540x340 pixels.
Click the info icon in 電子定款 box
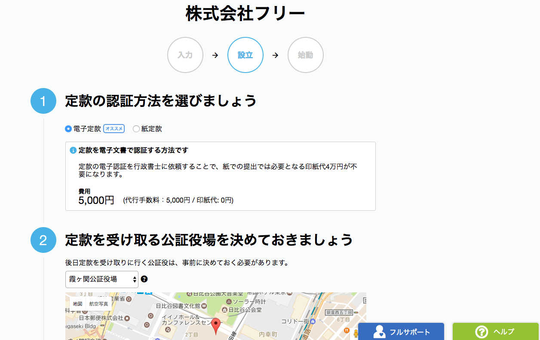(73, 150)
